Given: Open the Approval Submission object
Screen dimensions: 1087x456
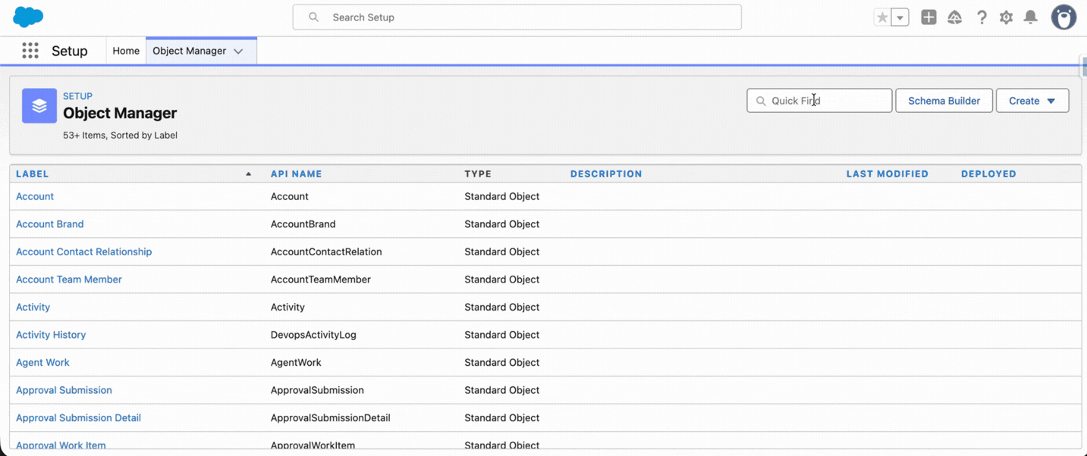Looking at the screenshot, I should (x=64, y=390).
